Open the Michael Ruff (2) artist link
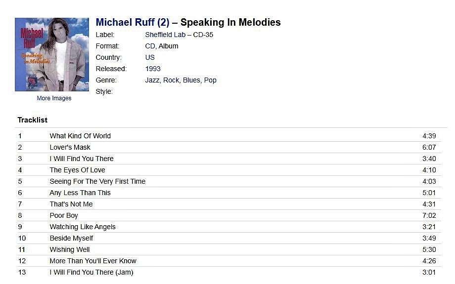The image size is (455, 284). [133, 22]
